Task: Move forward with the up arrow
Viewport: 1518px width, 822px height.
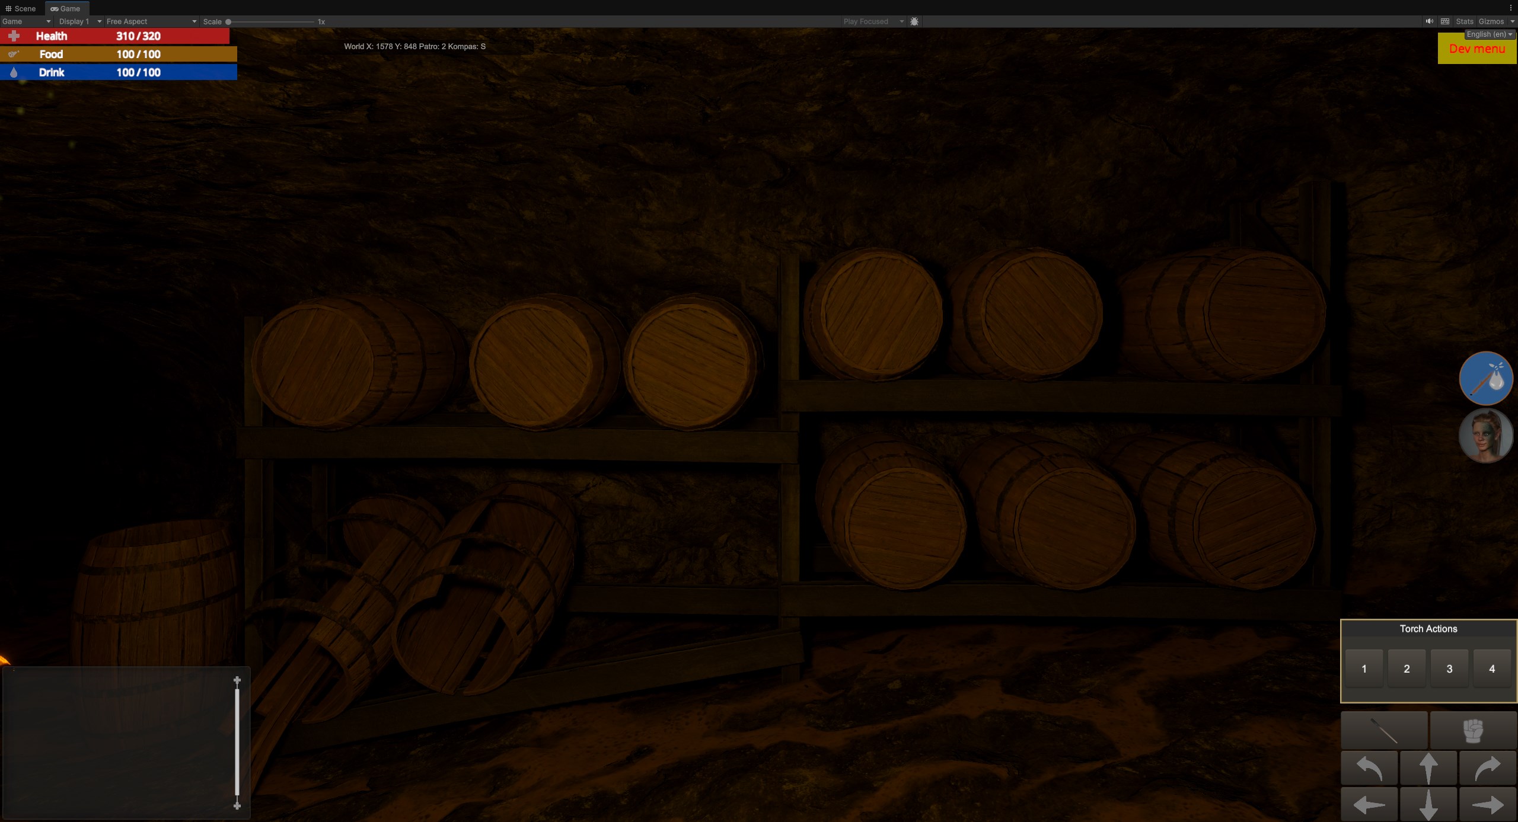Action: [1428, 768]
